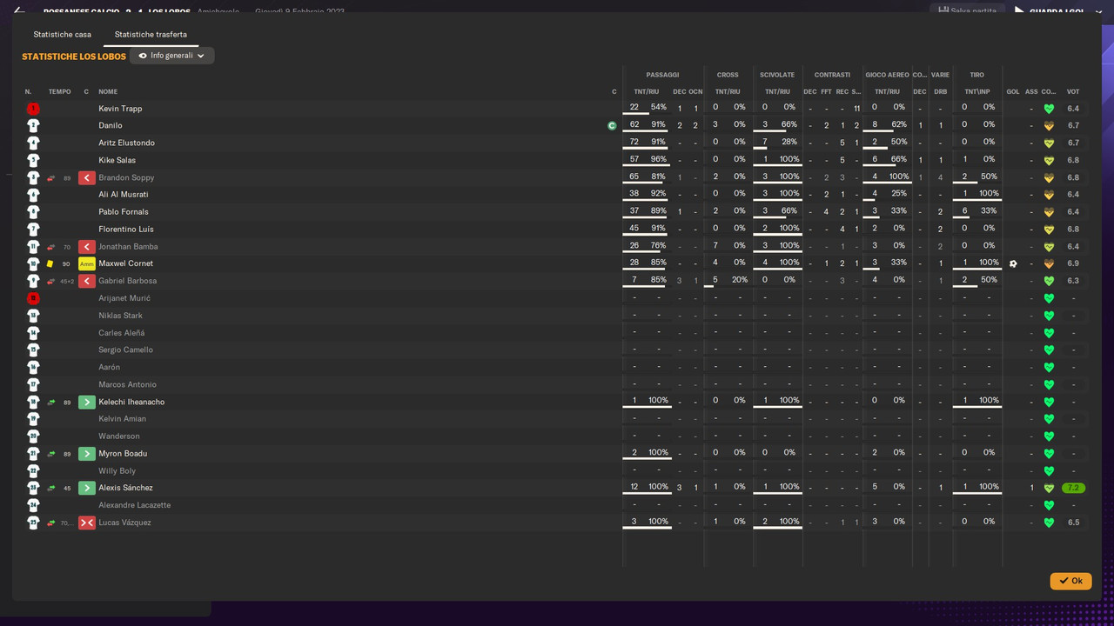Select the Carles Aleñá row name
This screenshot has height=626, width=1114.
[x=122, y=333]
